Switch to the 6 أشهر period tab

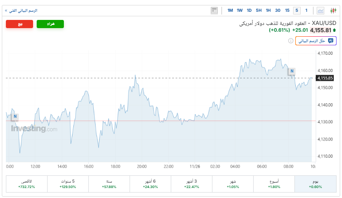[150, 184]
